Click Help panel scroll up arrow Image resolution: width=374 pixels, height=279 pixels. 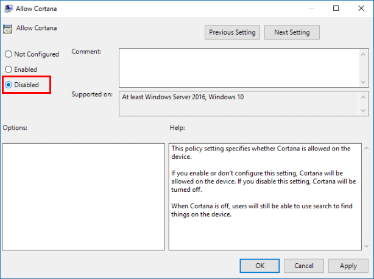point(367,148)
